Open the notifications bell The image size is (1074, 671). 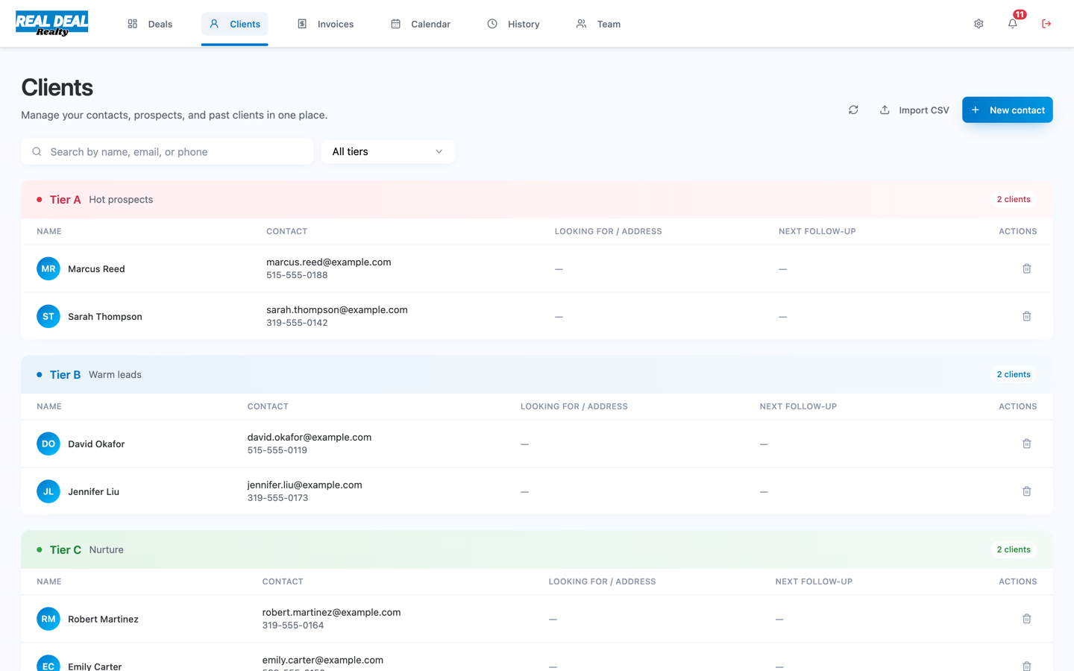point(1013,24)
